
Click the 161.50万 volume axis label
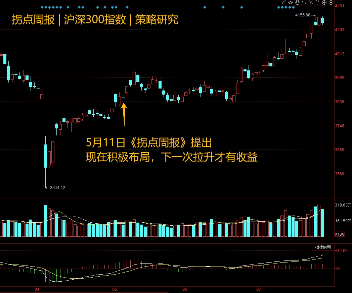343,221
